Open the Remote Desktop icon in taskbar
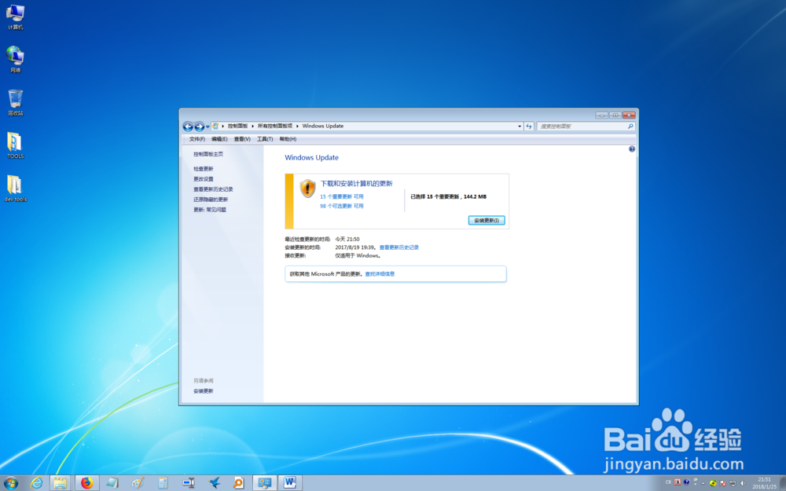Image resolution: width=786 pixels, height=491 pixels. pos(189,483)
